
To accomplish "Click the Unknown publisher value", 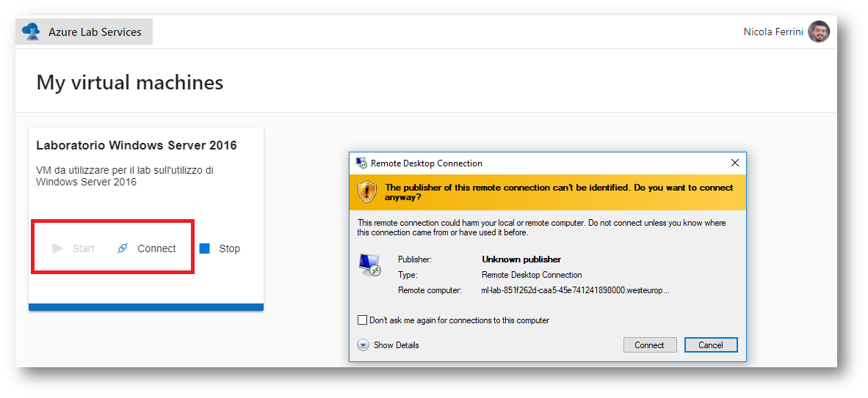I will 521,259.
